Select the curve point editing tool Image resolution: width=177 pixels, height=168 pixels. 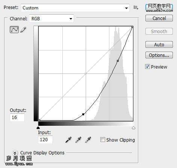(x=14, y=30)
